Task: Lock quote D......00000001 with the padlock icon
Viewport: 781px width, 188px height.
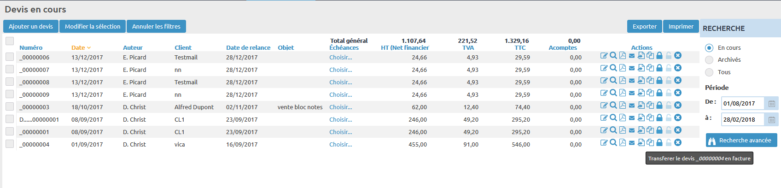Action: coord(659,118)
